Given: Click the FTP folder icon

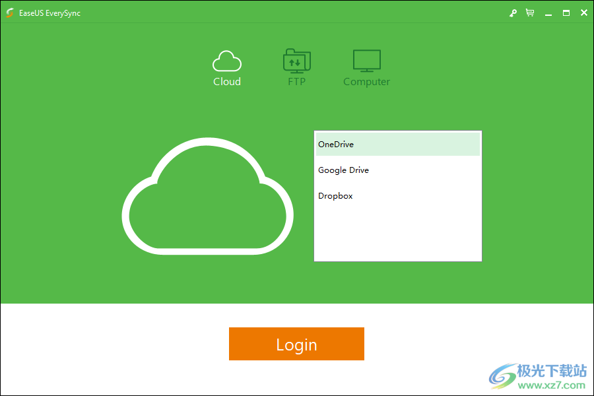Looking at the screenshot, I should [296, 61].
